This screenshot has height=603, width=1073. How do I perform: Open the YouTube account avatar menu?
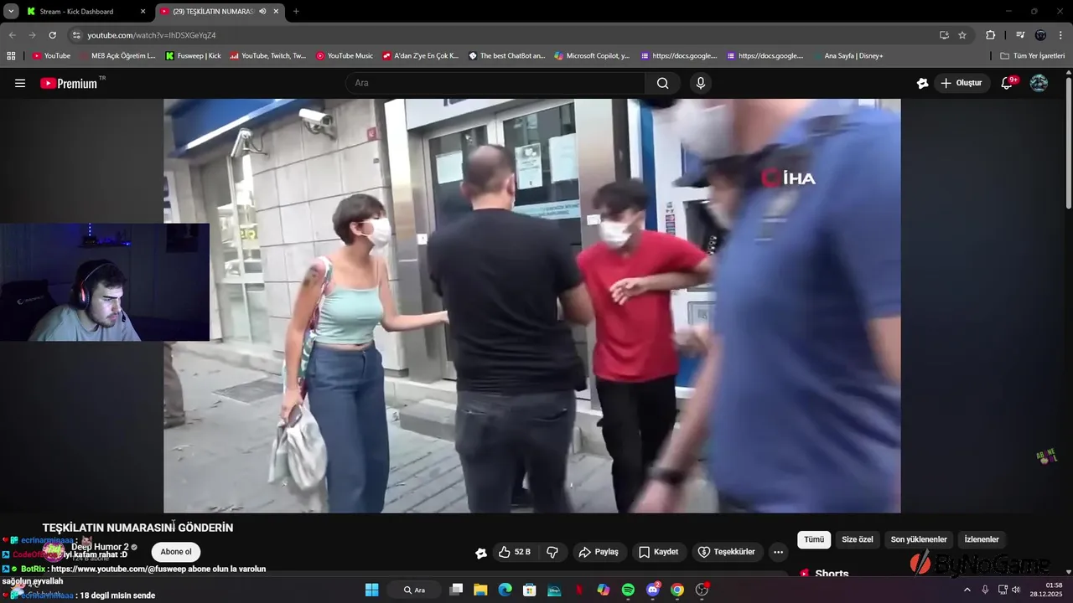point(1039,83)
